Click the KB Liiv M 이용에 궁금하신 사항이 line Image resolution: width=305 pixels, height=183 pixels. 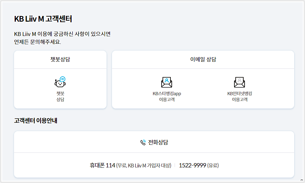click(x=62, y=34)
